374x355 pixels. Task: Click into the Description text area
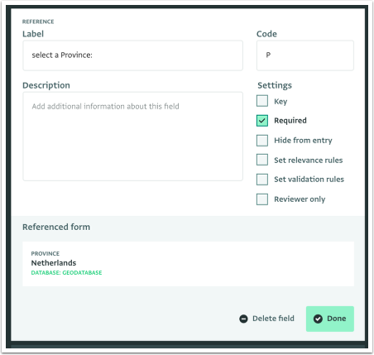[132, 137]
